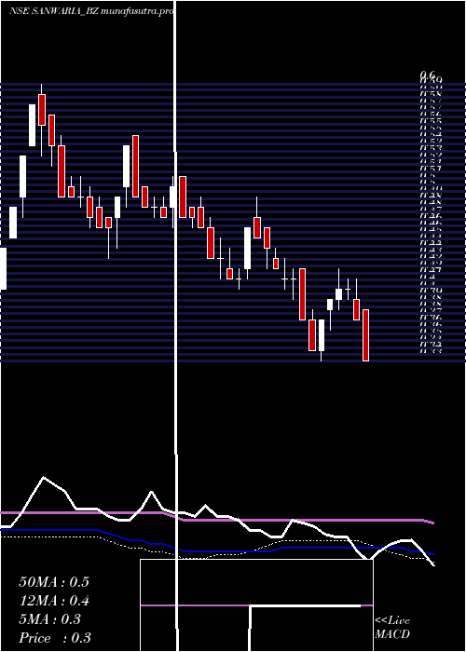Select the NSE SANWARIA_BZ chart title
The image size is (466, 652).
(91, 11)
